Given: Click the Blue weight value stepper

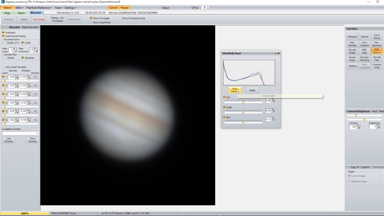Looking at the screenshot, I should 273,119.
